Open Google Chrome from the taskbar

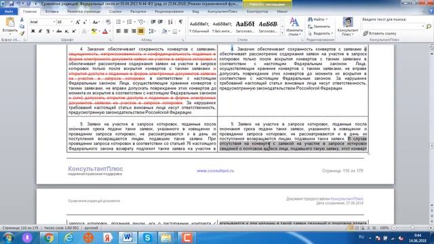49,238
